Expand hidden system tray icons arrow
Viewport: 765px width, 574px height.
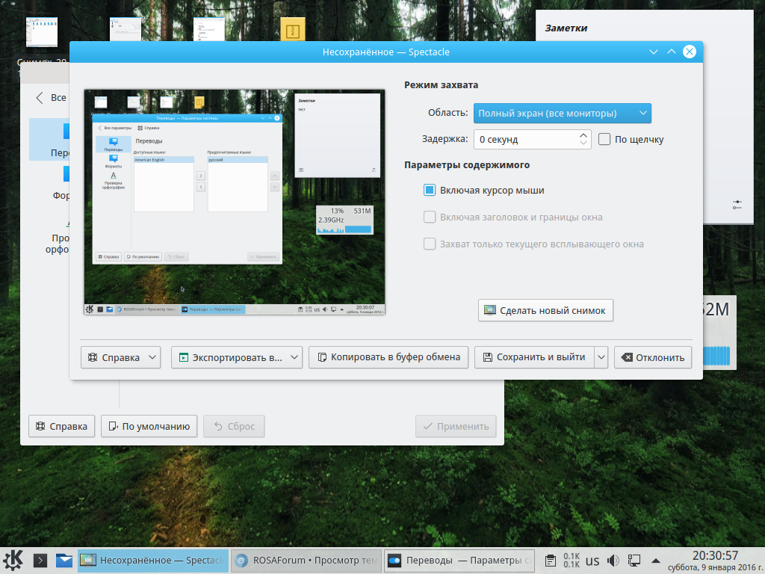coord(656,561)
